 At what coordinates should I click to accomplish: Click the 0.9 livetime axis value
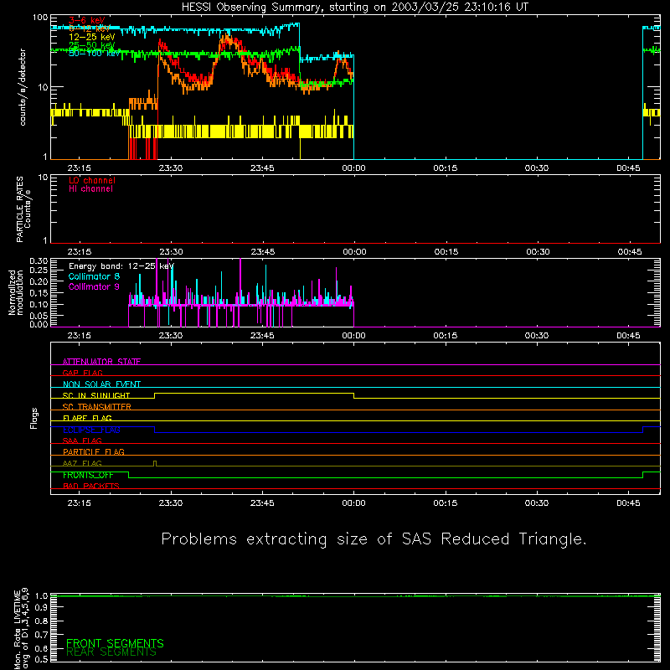[x=41, y=608]
